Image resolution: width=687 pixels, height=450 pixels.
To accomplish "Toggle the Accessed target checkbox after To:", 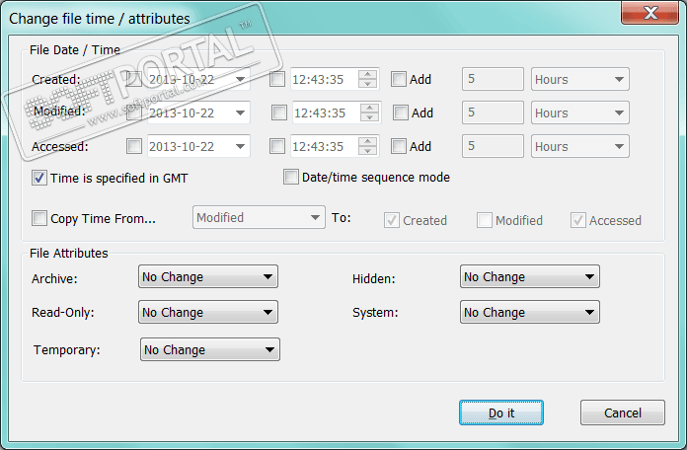I will click(577, 220).
